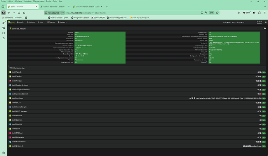The image size is (268, 156).
Task: Toggle the browser sidebar button
Action: point(3,13)
